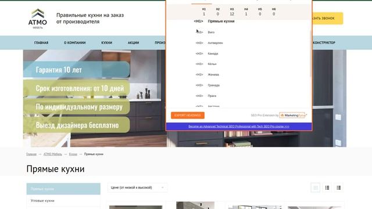Open КОНСТРУКТОР menu item
This screenshot has width=372, height=209.
coord(324,42)
